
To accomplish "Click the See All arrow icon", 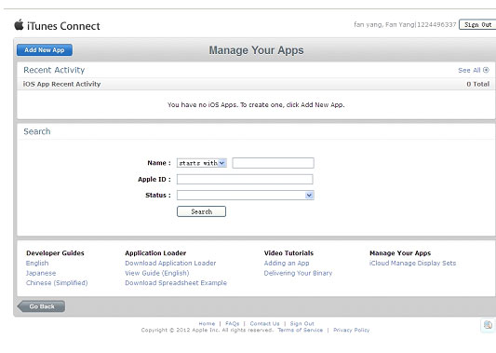I will coord(486,70).
